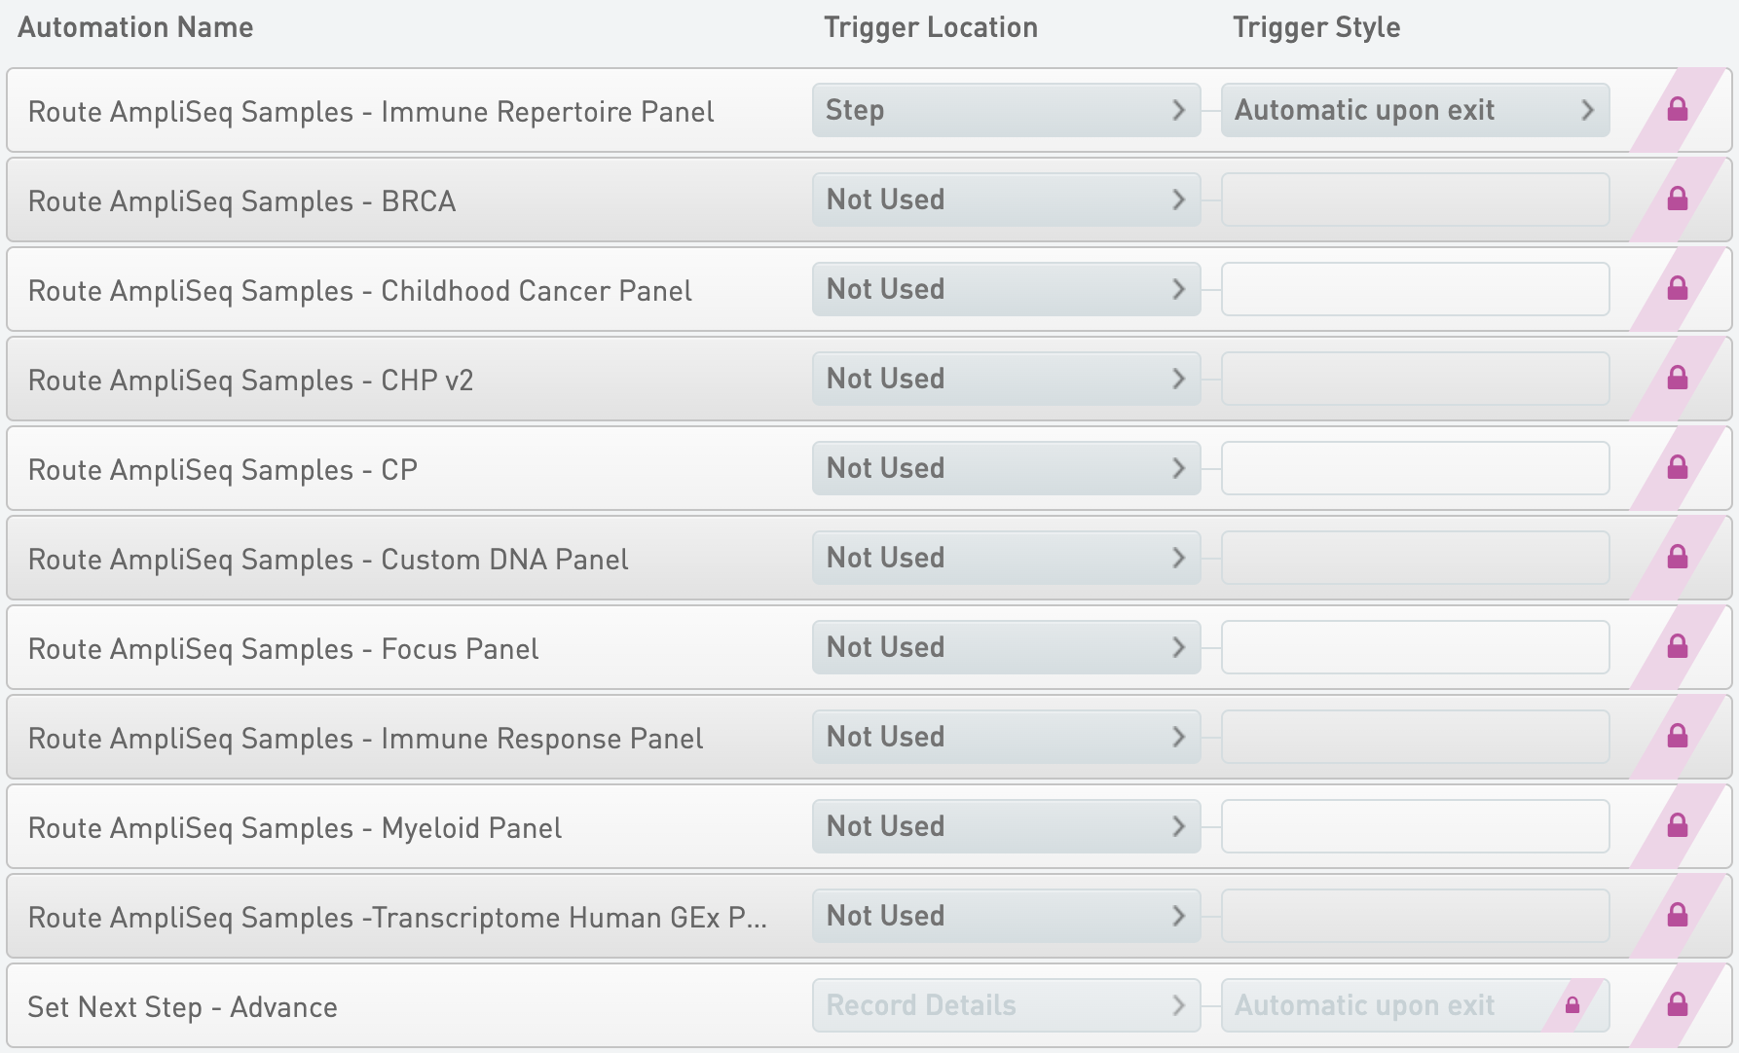Open Trigger Location dropdown for Immune Repertoire Panel
The width and height of the screenshot is (1739, 1053).
(x=1006, y=110)
